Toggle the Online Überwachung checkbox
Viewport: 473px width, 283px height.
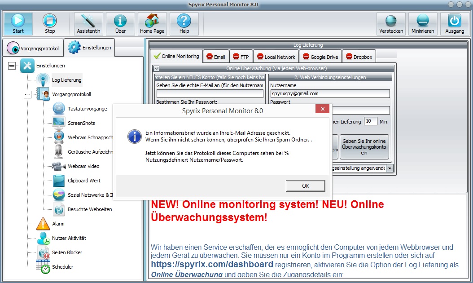pos(156,69)
